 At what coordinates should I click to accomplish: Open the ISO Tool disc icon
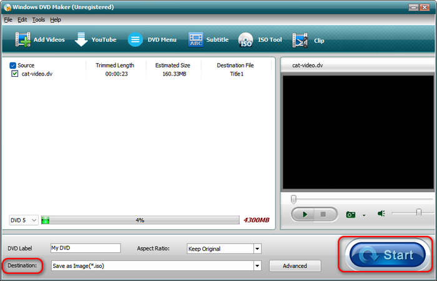click(x=245, y=40)
